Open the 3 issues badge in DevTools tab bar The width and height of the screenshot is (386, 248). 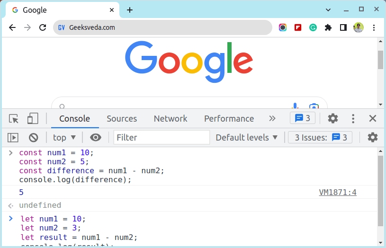pyautogui.click(x=303, y=118)
